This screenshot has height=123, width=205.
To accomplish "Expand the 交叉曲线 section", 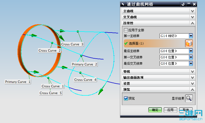I will (159, 17).
